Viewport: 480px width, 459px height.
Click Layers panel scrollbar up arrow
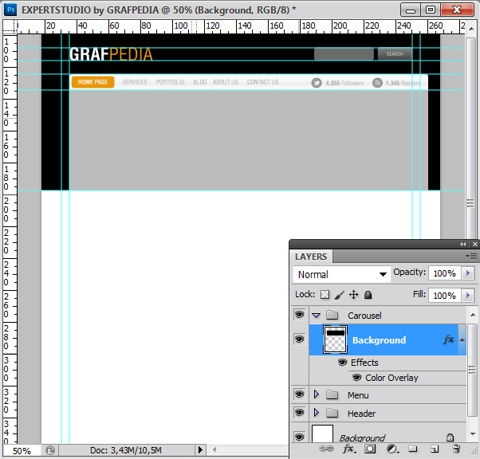click(473, 315)
